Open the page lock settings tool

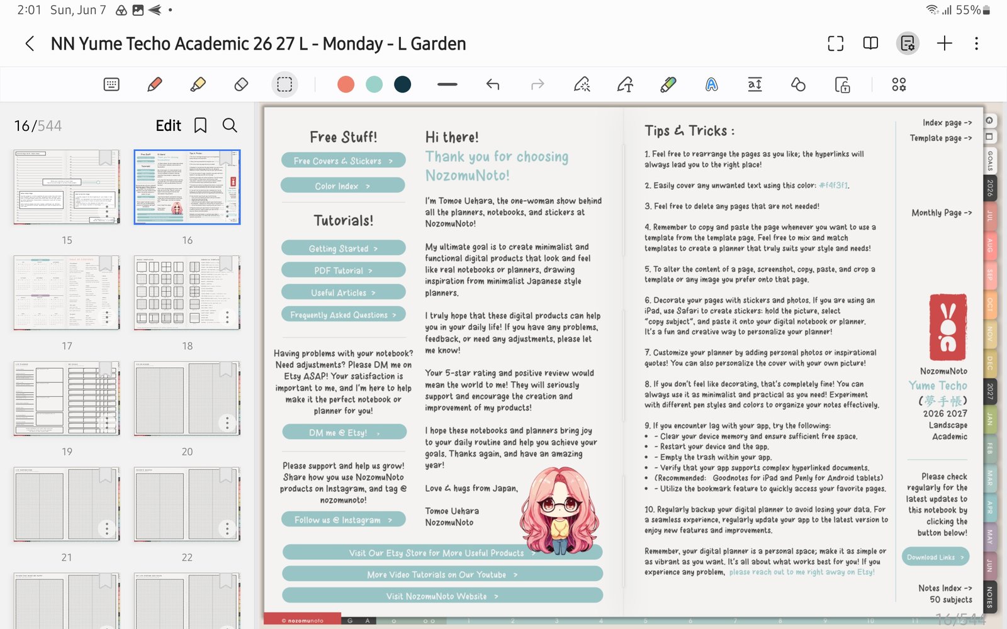click(842, 84)
